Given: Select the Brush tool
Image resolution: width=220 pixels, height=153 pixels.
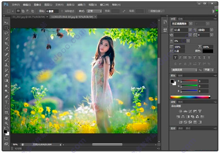Looking at the screenshot, I should click(6, 60).
